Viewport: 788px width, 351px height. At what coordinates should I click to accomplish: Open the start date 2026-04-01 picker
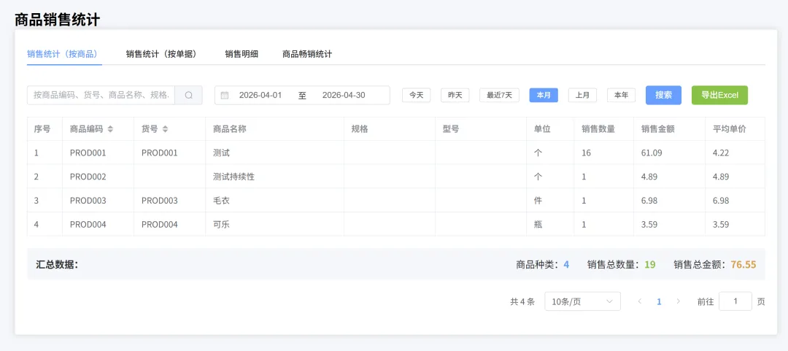click(x=260, y=95)
